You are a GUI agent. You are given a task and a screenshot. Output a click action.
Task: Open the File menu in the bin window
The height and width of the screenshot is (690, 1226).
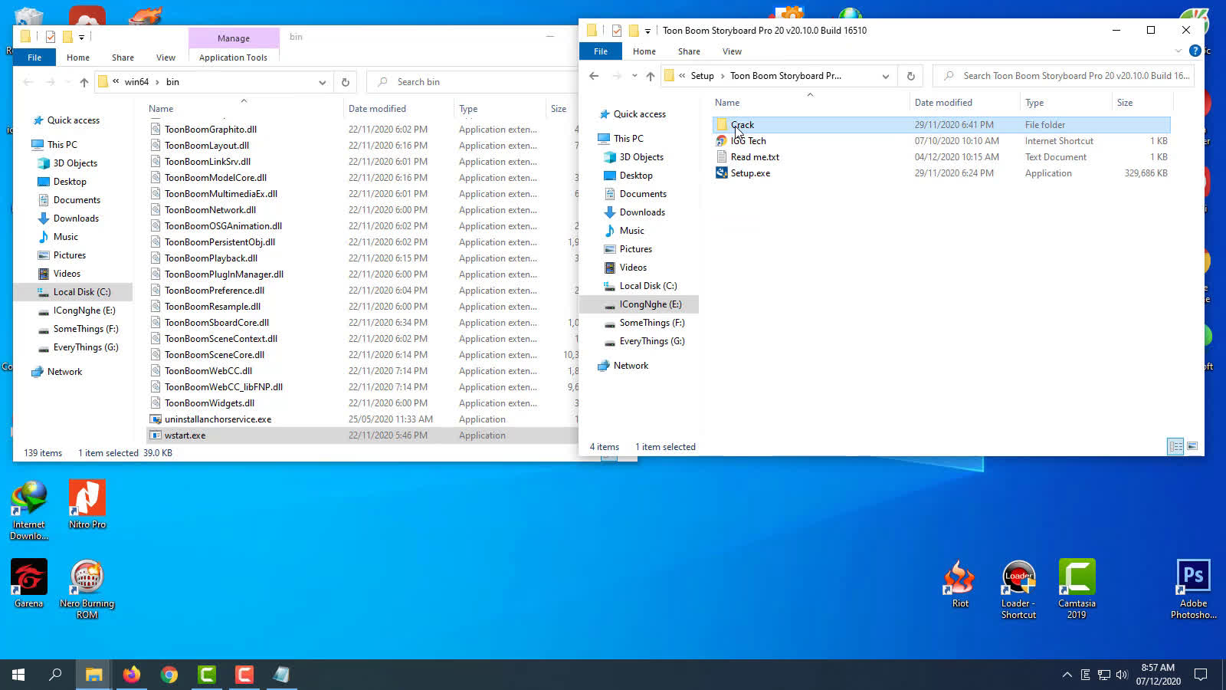(34, 58)
